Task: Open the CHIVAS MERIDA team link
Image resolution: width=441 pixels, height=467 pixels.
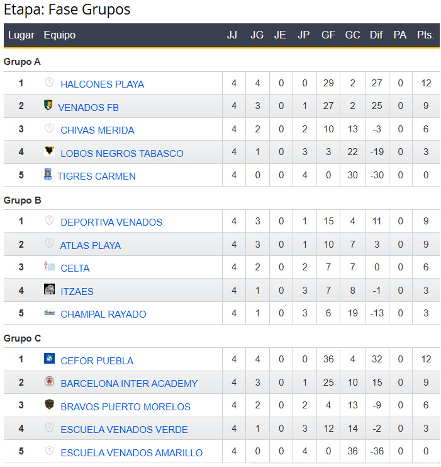Action: (x=98, y=130)
